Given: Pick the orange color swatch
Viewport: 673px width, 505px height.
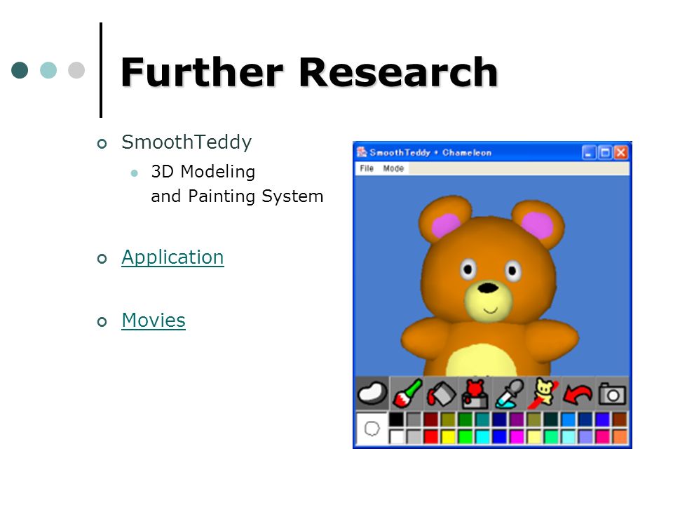Looking at the screenshot, I should click(620, 437).
